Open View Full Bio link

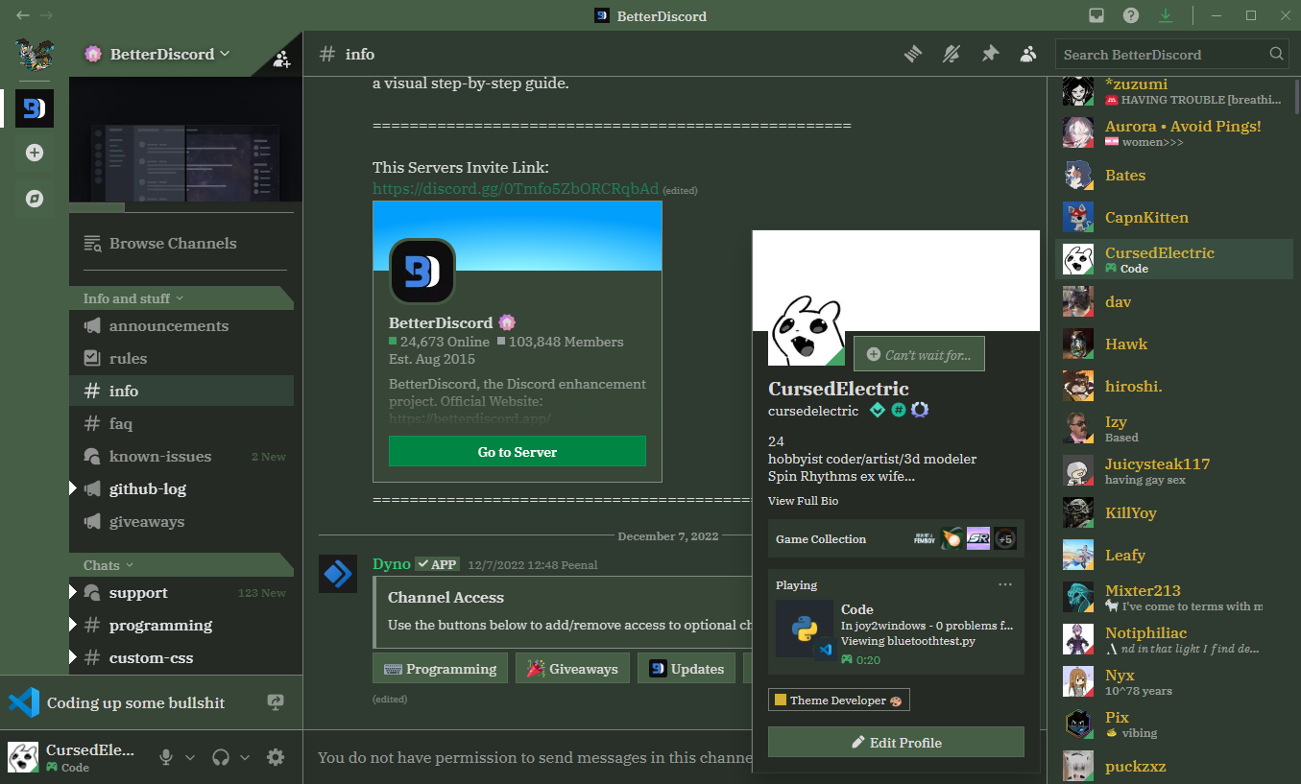[803, 501]
